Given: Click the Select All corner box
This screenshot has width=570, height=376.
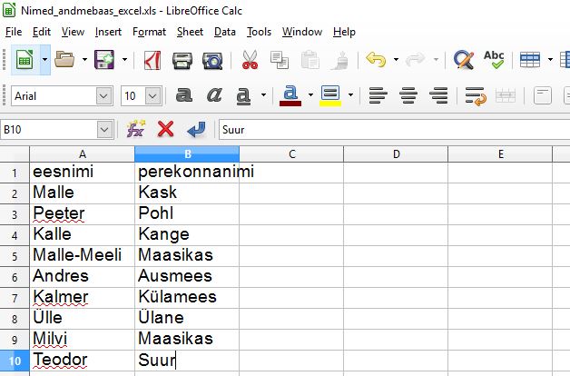Looking at the screenshot, I should click(15, 154).
